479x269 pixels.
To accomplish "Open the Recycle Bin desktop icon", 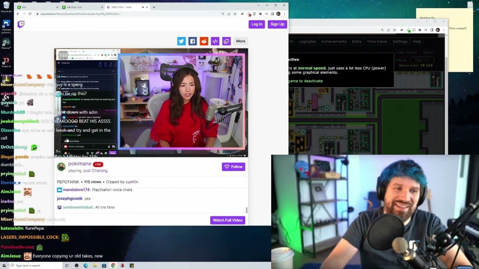I will point(6,7).
